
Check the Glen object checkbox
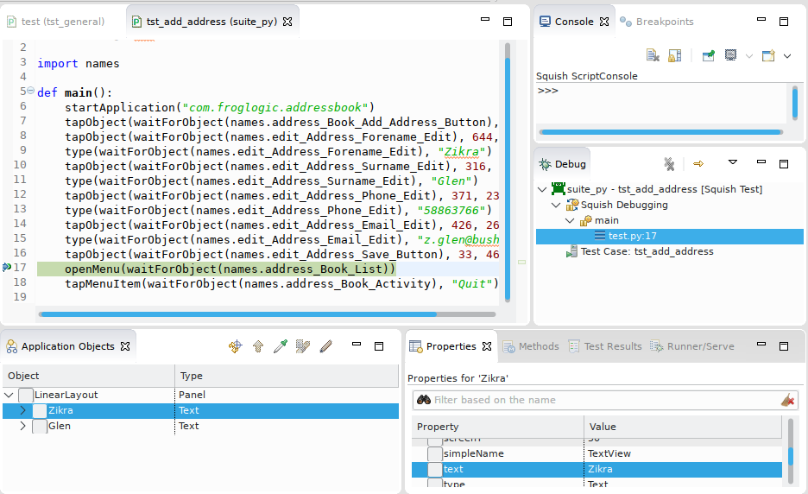[x=40, y=426]
